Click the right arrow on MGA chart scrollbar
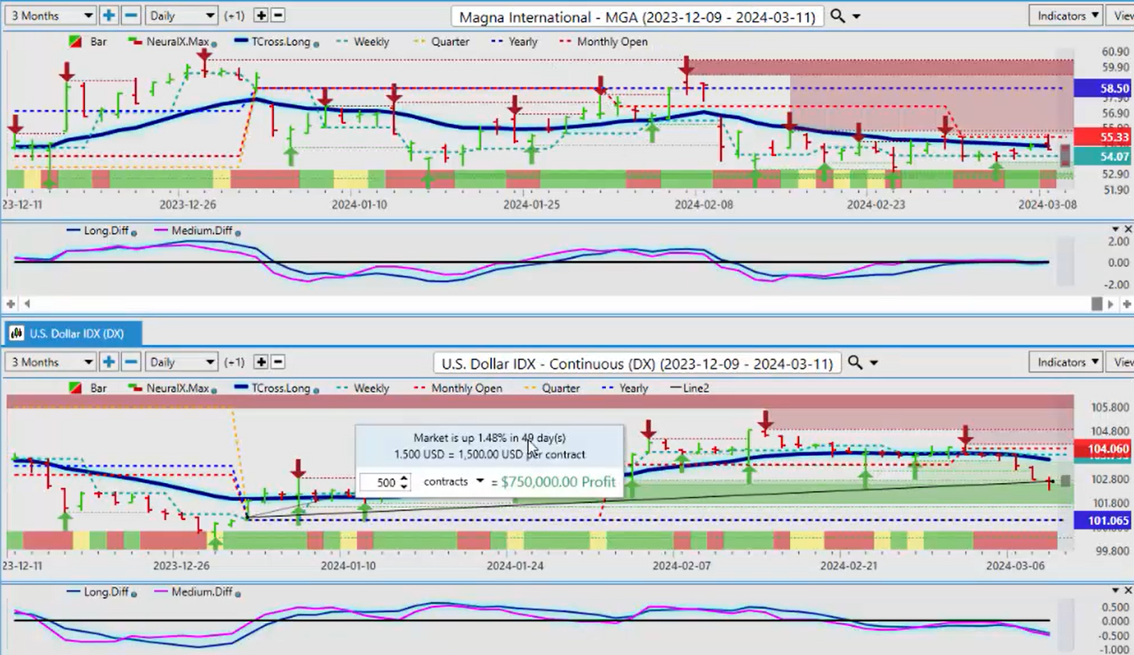1134x655 pixels. click(x=1111, y=304)
